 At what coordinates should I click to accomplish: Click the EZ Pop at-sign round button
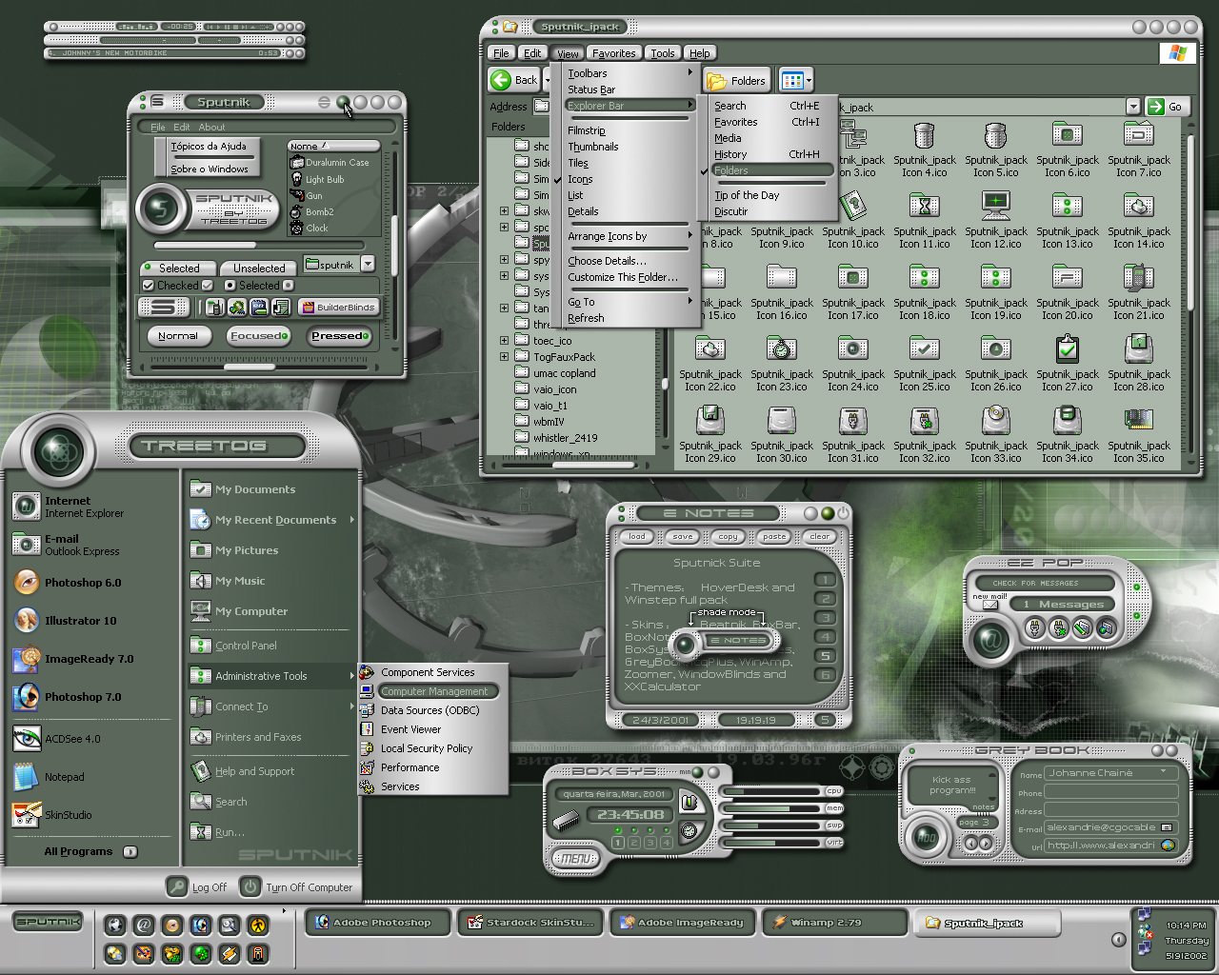click(x=990, y=640)
